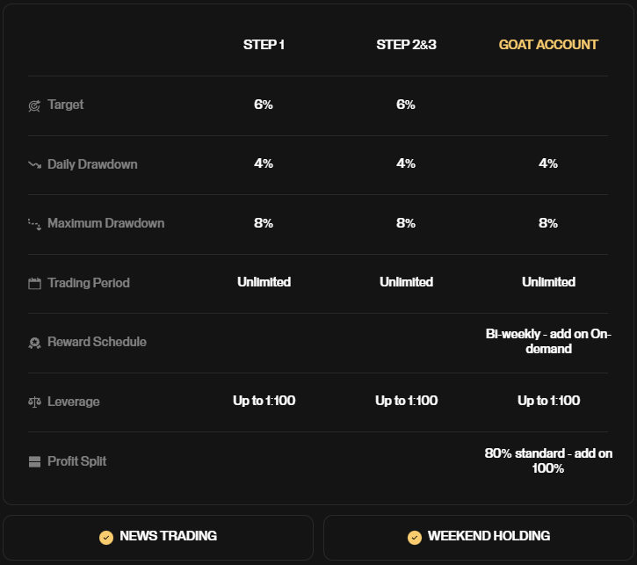The image size is (637, 565).
Task: Click the Profit Split icon
Action: (34, 462)
